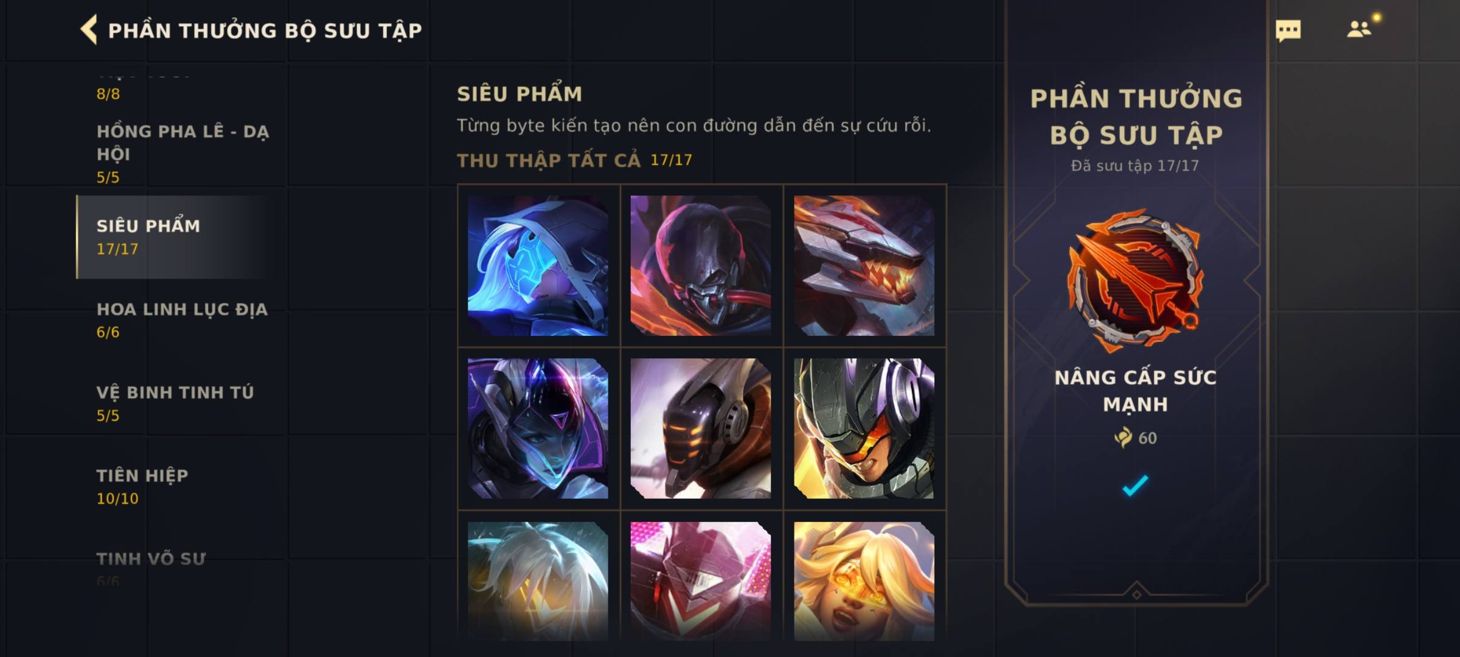
Task: Open the friends list icon
Action: [1359, 29]
